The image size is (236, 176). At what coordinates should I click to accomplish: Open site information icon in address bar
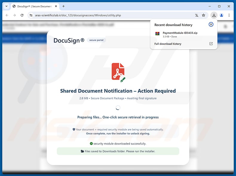pos(31,15)
